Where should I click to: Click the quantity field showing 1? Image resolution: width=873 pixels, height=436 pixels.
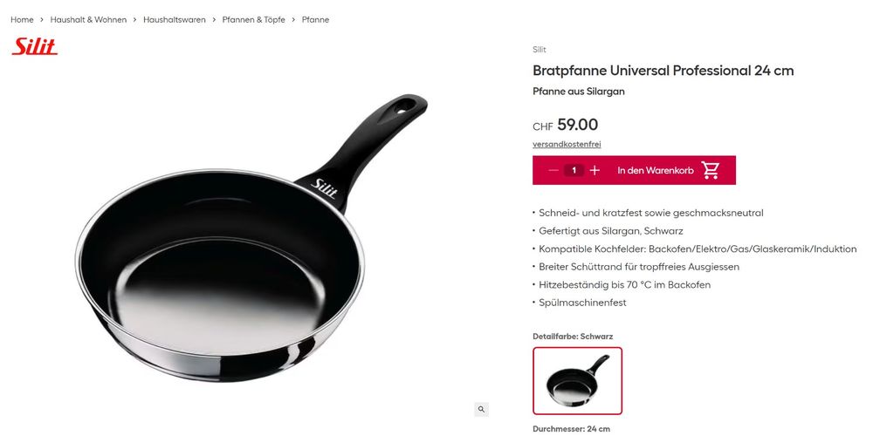click(574, 170)
